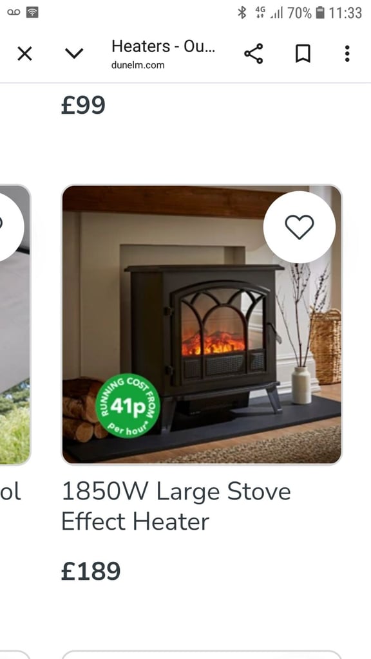Open the stove heater product image
The width and height of the screenshot is (371, 659).
[x=202, y=324]
